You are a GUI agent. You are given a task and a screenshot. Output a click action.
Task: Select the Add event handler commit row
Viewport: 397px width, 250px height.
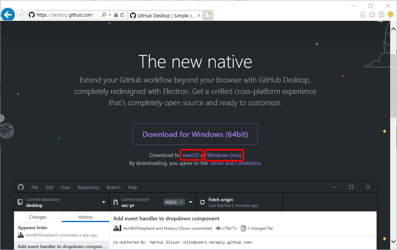(x=62, y=246)
